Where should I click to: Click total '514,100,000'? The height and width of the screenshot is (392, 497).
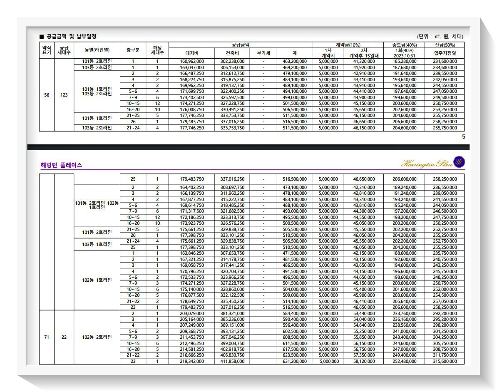click(x=294, y=301)
